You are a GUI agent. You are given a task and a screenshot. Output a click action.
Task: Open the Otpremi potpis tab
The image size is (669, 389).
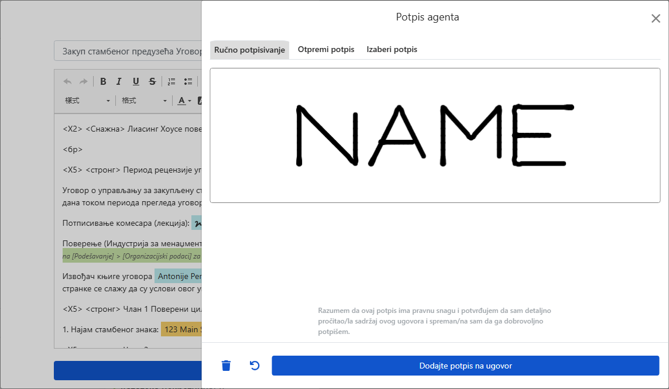326,50
